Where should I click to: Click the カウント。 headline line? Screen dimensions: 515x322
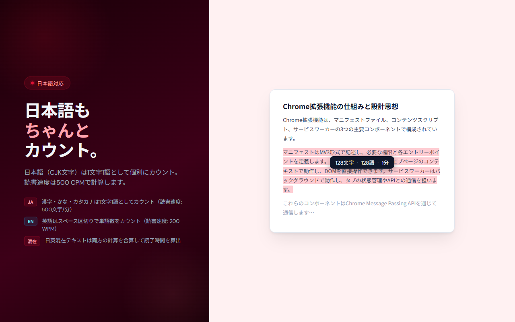tap(62, 150)
